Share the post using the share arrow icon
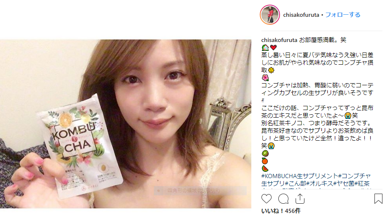This screenshot has width=385, height=218. 300,199
